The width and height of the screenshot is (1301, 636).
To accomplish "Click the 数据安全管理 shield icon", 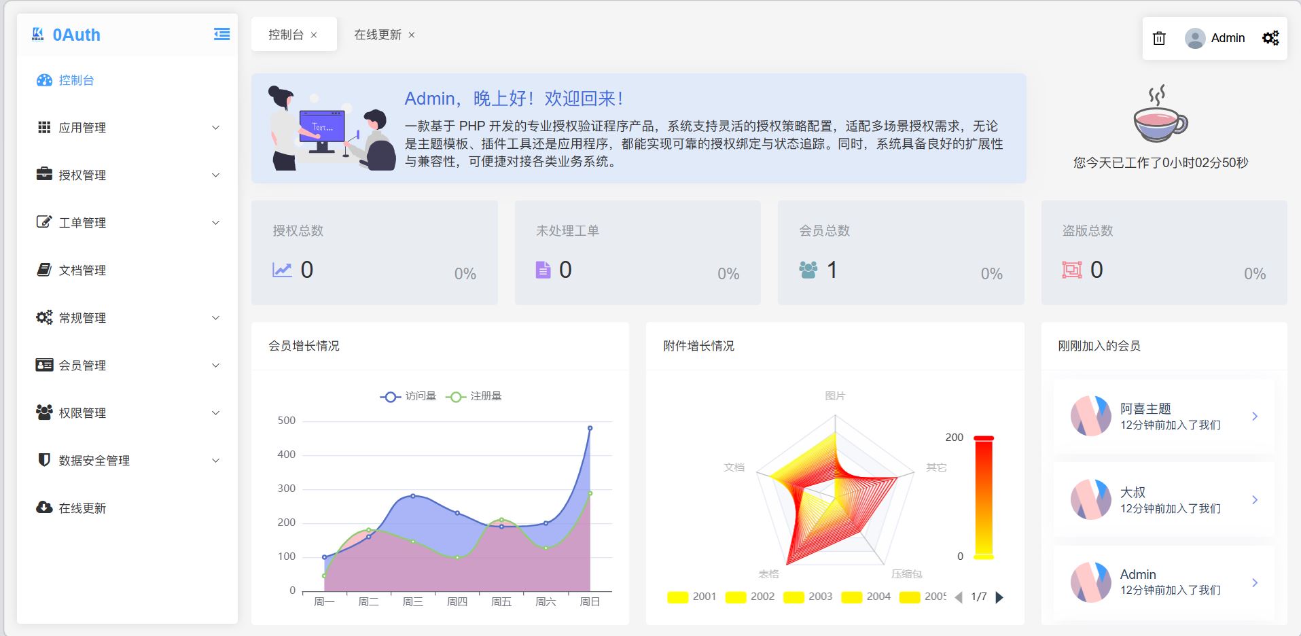I will pos(44,460).
